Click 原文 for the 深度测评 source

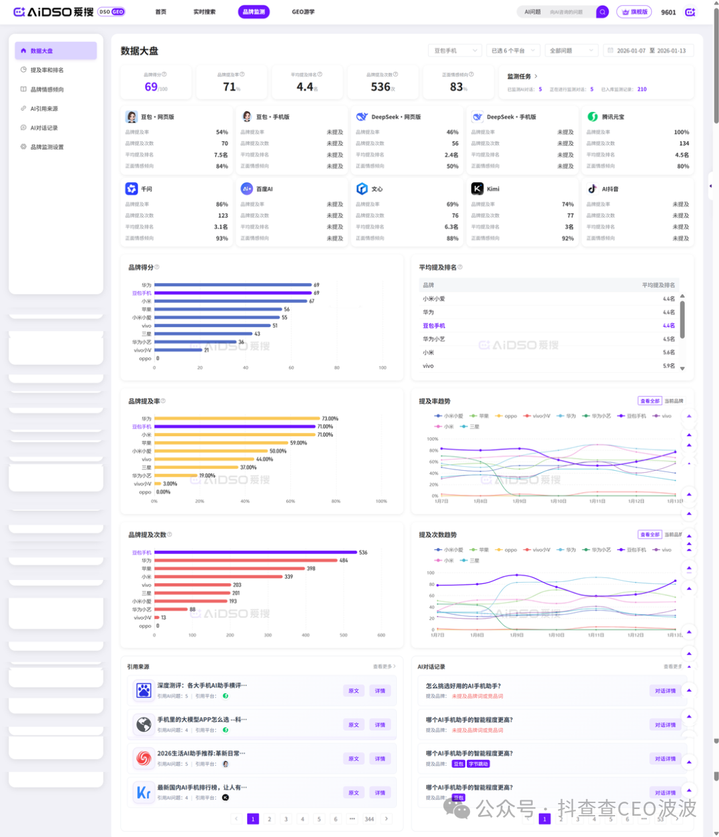354,691
